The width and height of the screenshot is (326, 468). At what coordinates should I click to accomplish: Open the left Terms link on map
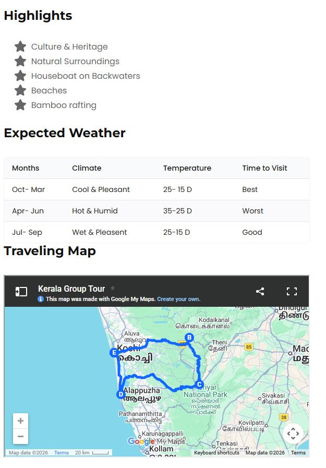62,453
